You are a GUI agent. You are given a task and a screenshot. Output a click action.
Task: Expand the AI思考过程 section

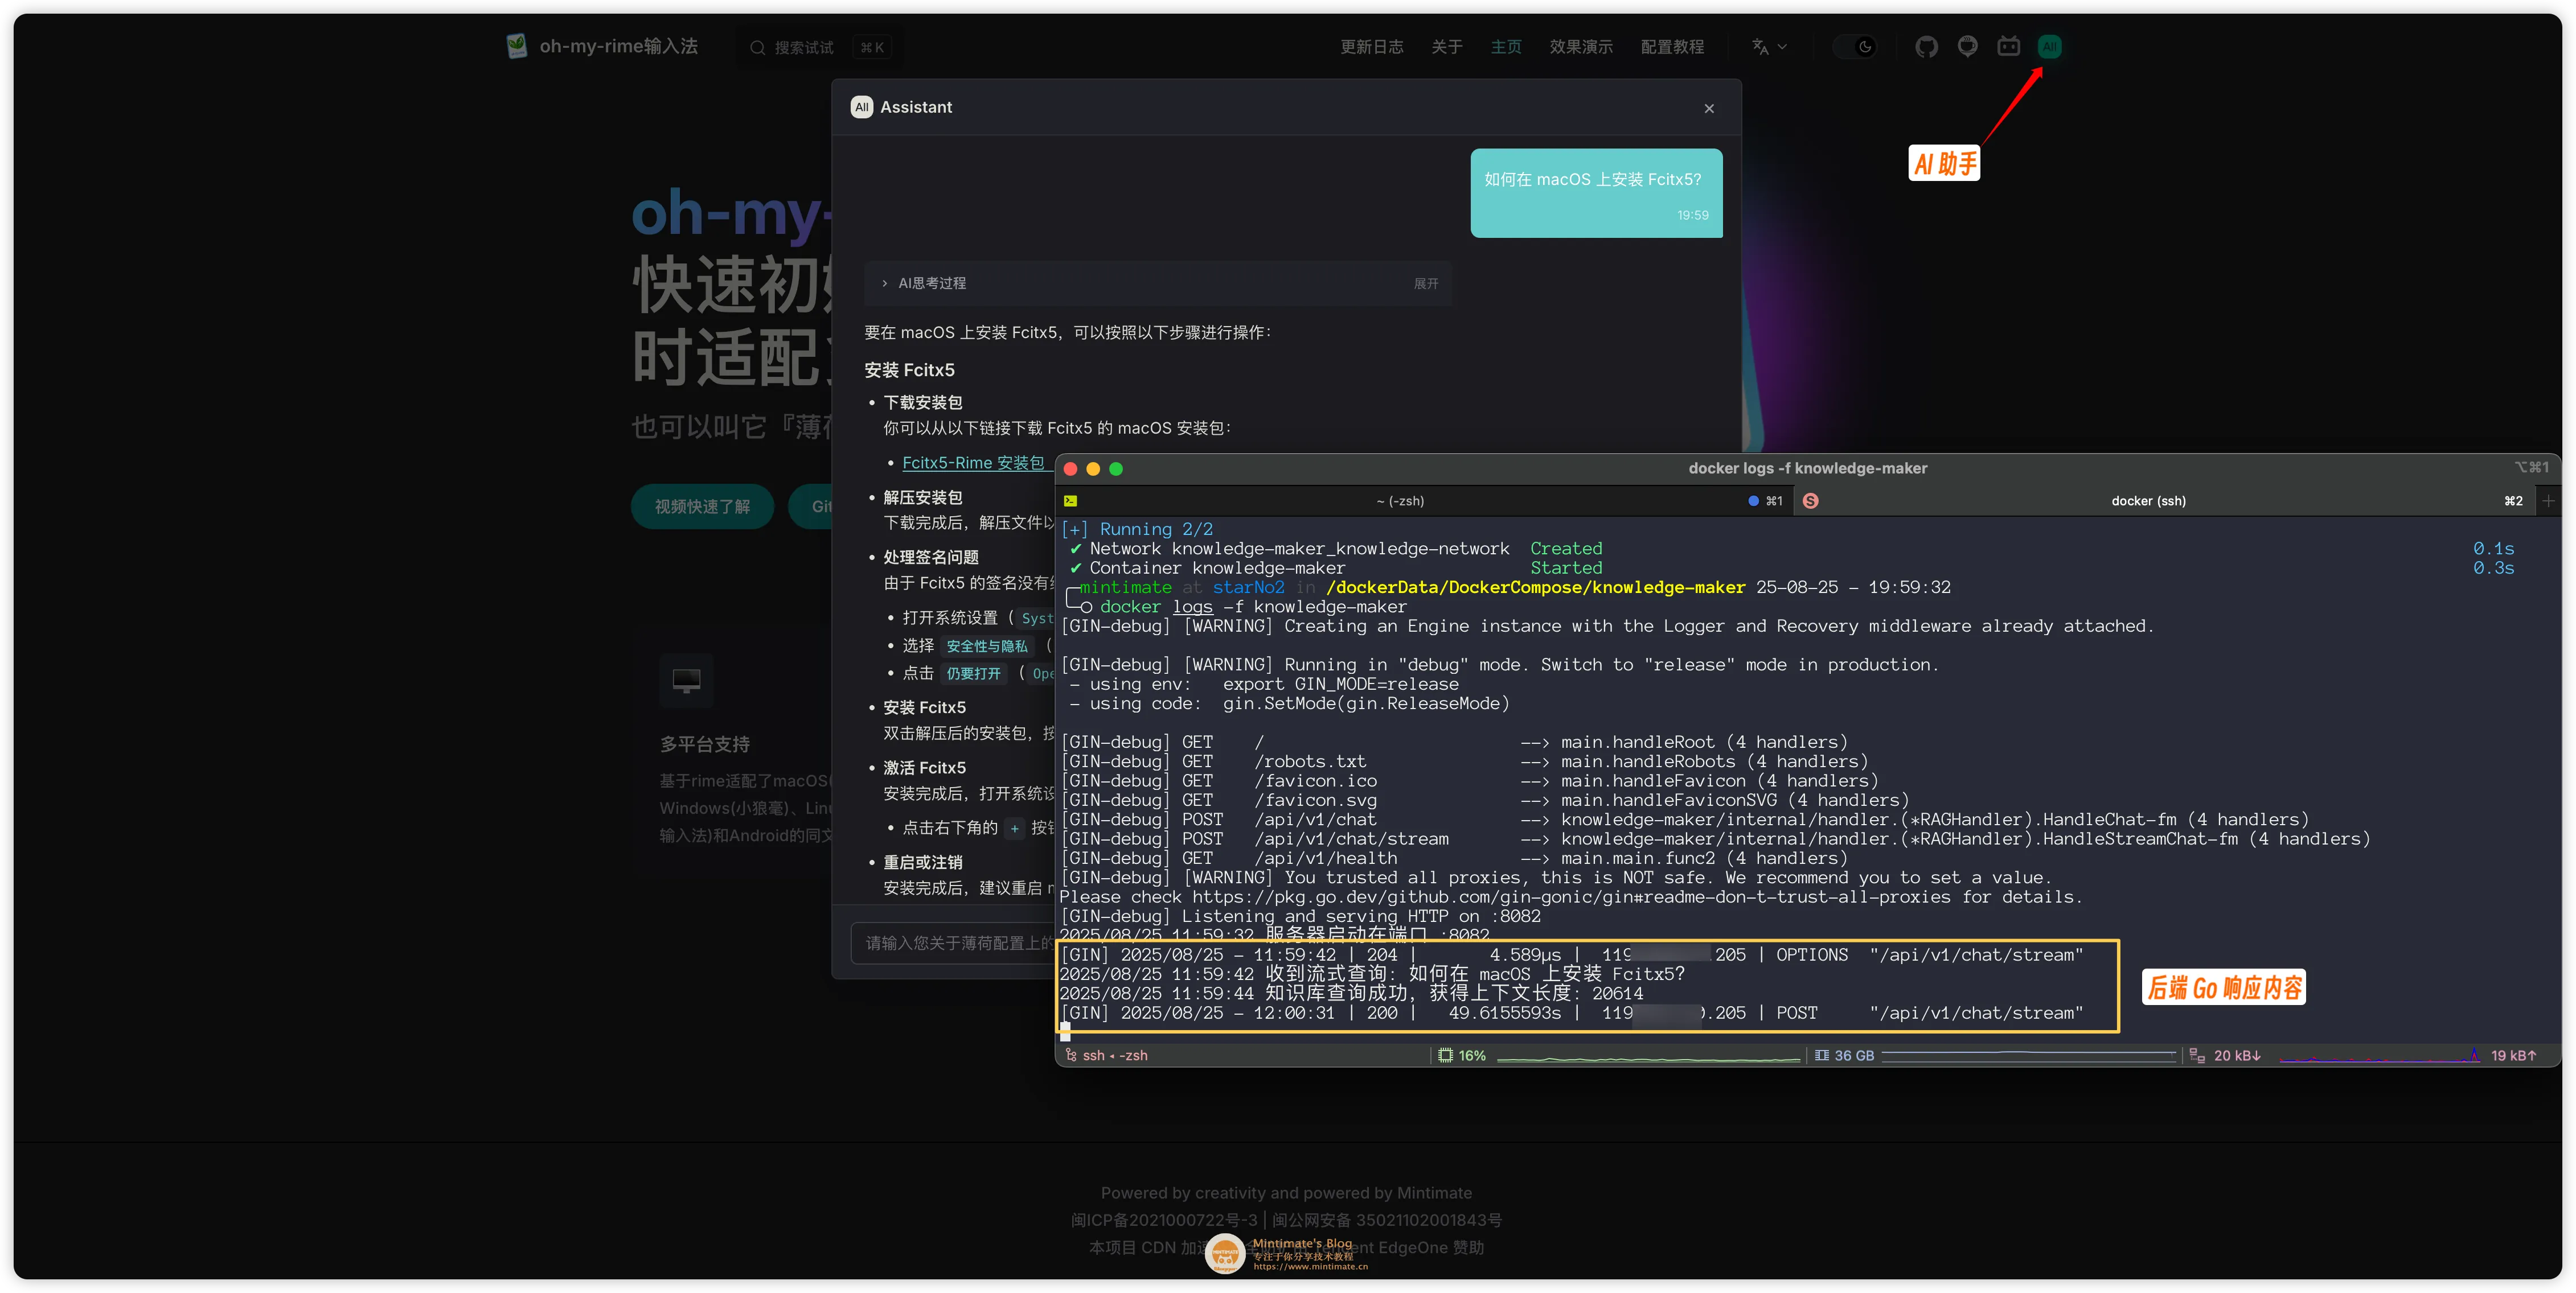coord(1157,283)
